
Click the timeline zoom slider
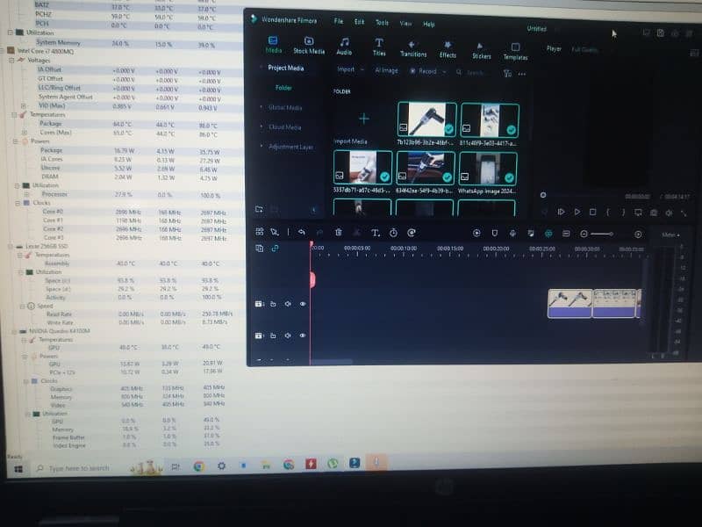point(602,234)
